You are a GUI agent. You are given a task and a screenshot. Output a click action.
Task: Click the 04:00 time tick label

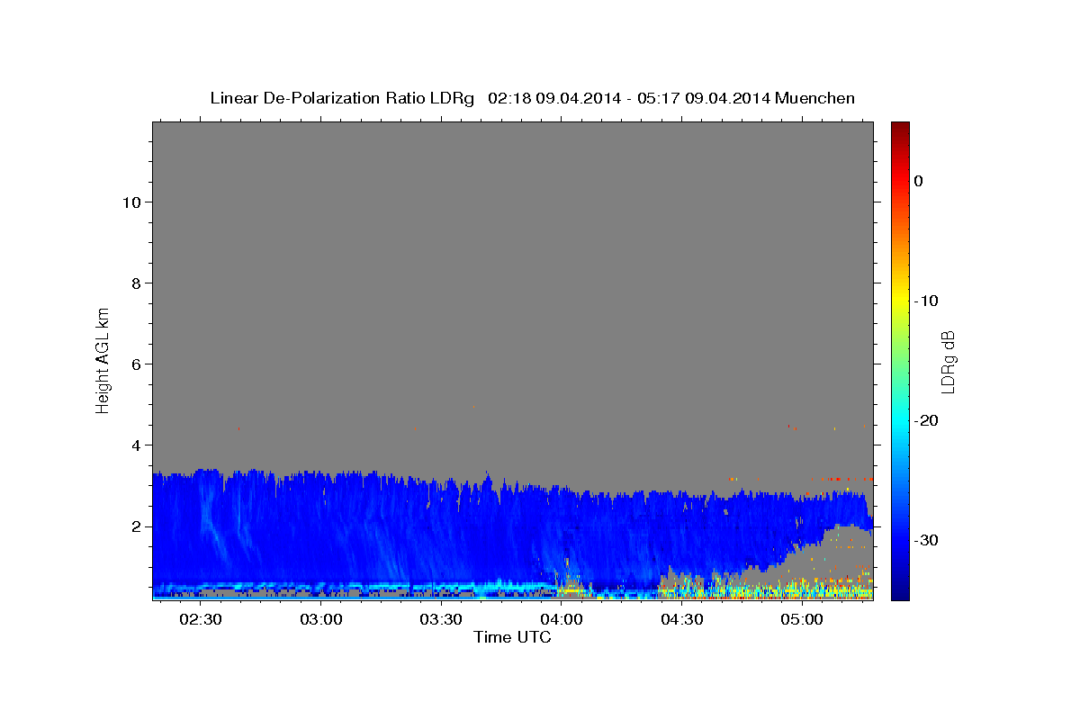562,620
